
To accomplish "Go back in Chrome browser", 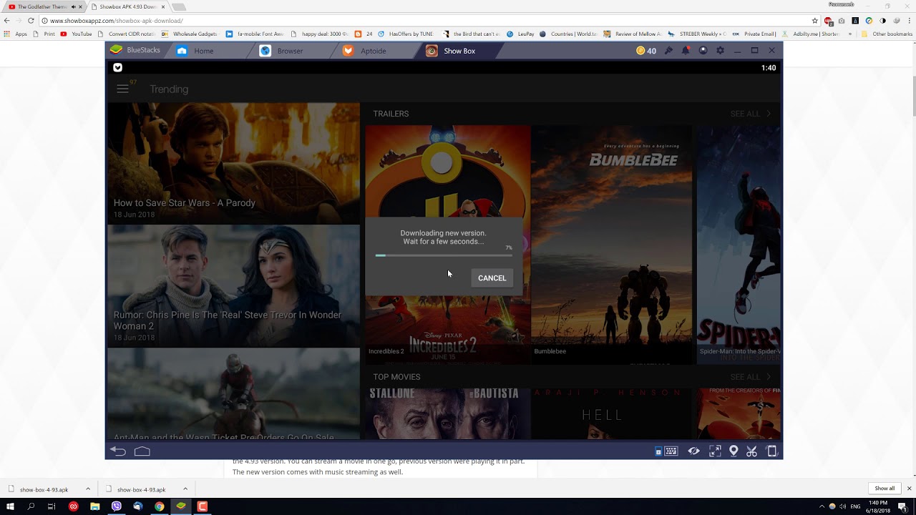I will pyautogui.click(x=7, y=21).
